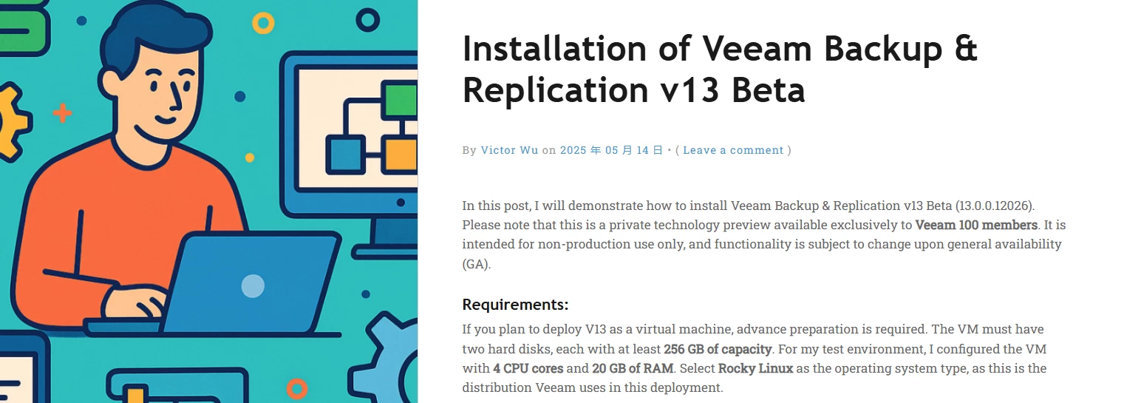This screenshot has width=1141, height=403.
Task: Click the round logo on the blue laptop
Action: click(253, 286)
